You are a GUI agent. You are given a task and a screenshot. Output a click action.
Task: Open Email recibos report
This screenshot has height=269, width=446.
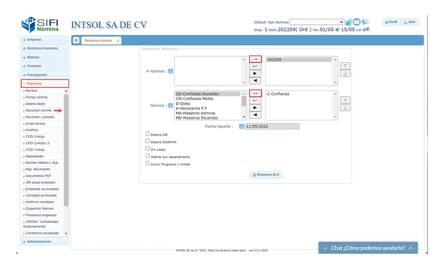click(x=35, y=124)
